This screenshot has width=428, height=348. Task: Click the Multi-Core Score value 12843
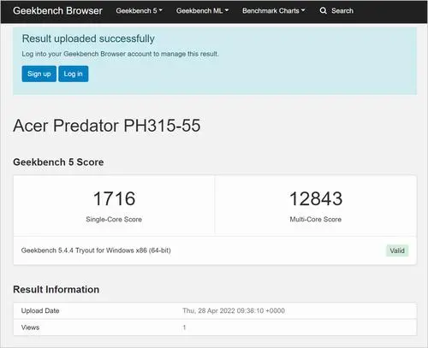pyautogui.click(x=316, y=198)
